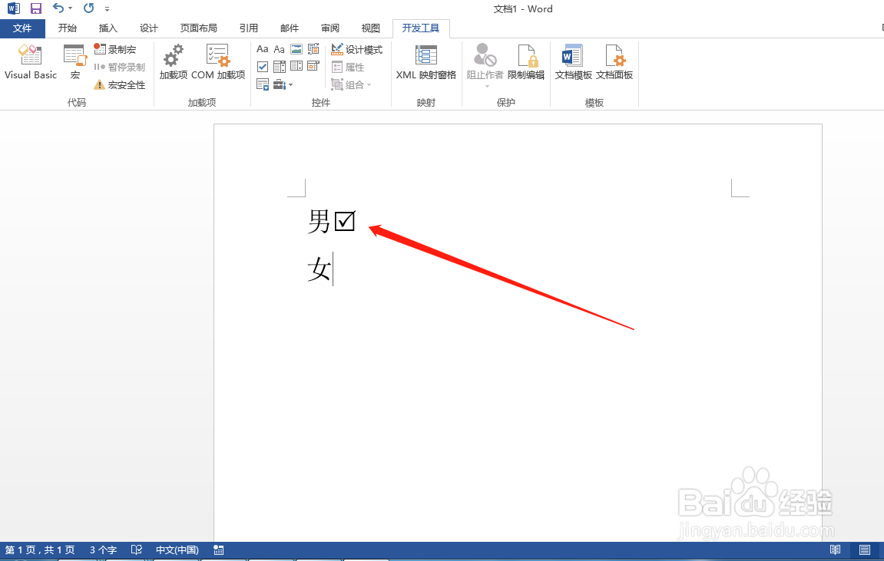Select the 开发工具 (Developer) tab

coord(421,28)
